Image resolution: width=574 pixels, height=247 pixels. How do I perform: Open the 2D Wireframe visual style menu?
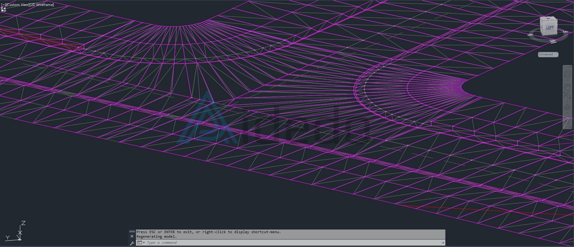tap(41, 5)
